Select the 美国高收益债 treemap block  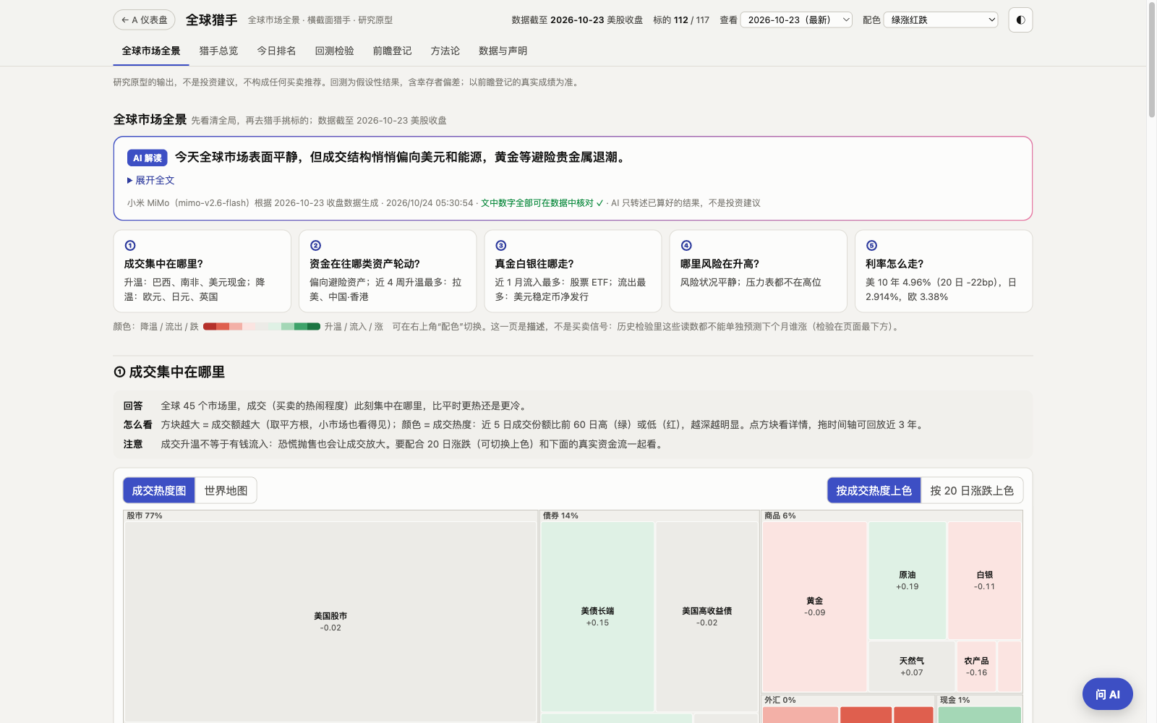coord(706,616)
